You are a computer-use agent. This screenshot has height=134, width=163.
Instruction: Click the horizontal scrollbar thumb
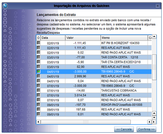point(86,122)
